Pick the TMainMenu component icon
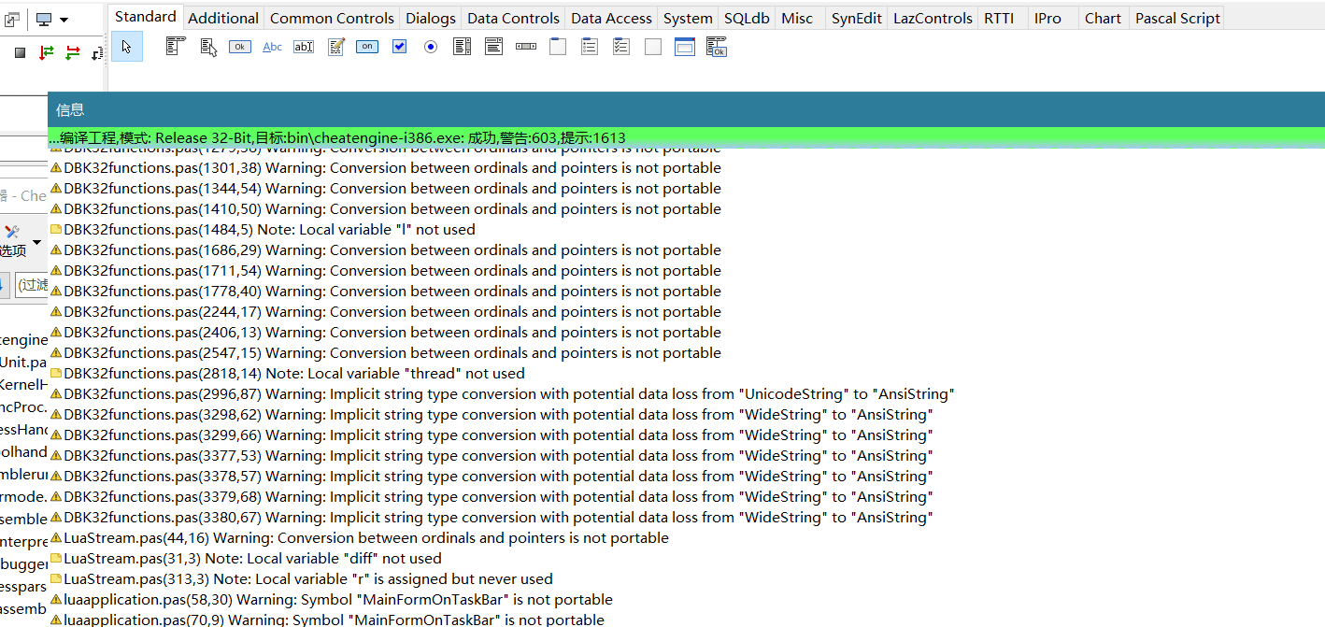This screenshot has height=627, width=1325. (177, 47)
